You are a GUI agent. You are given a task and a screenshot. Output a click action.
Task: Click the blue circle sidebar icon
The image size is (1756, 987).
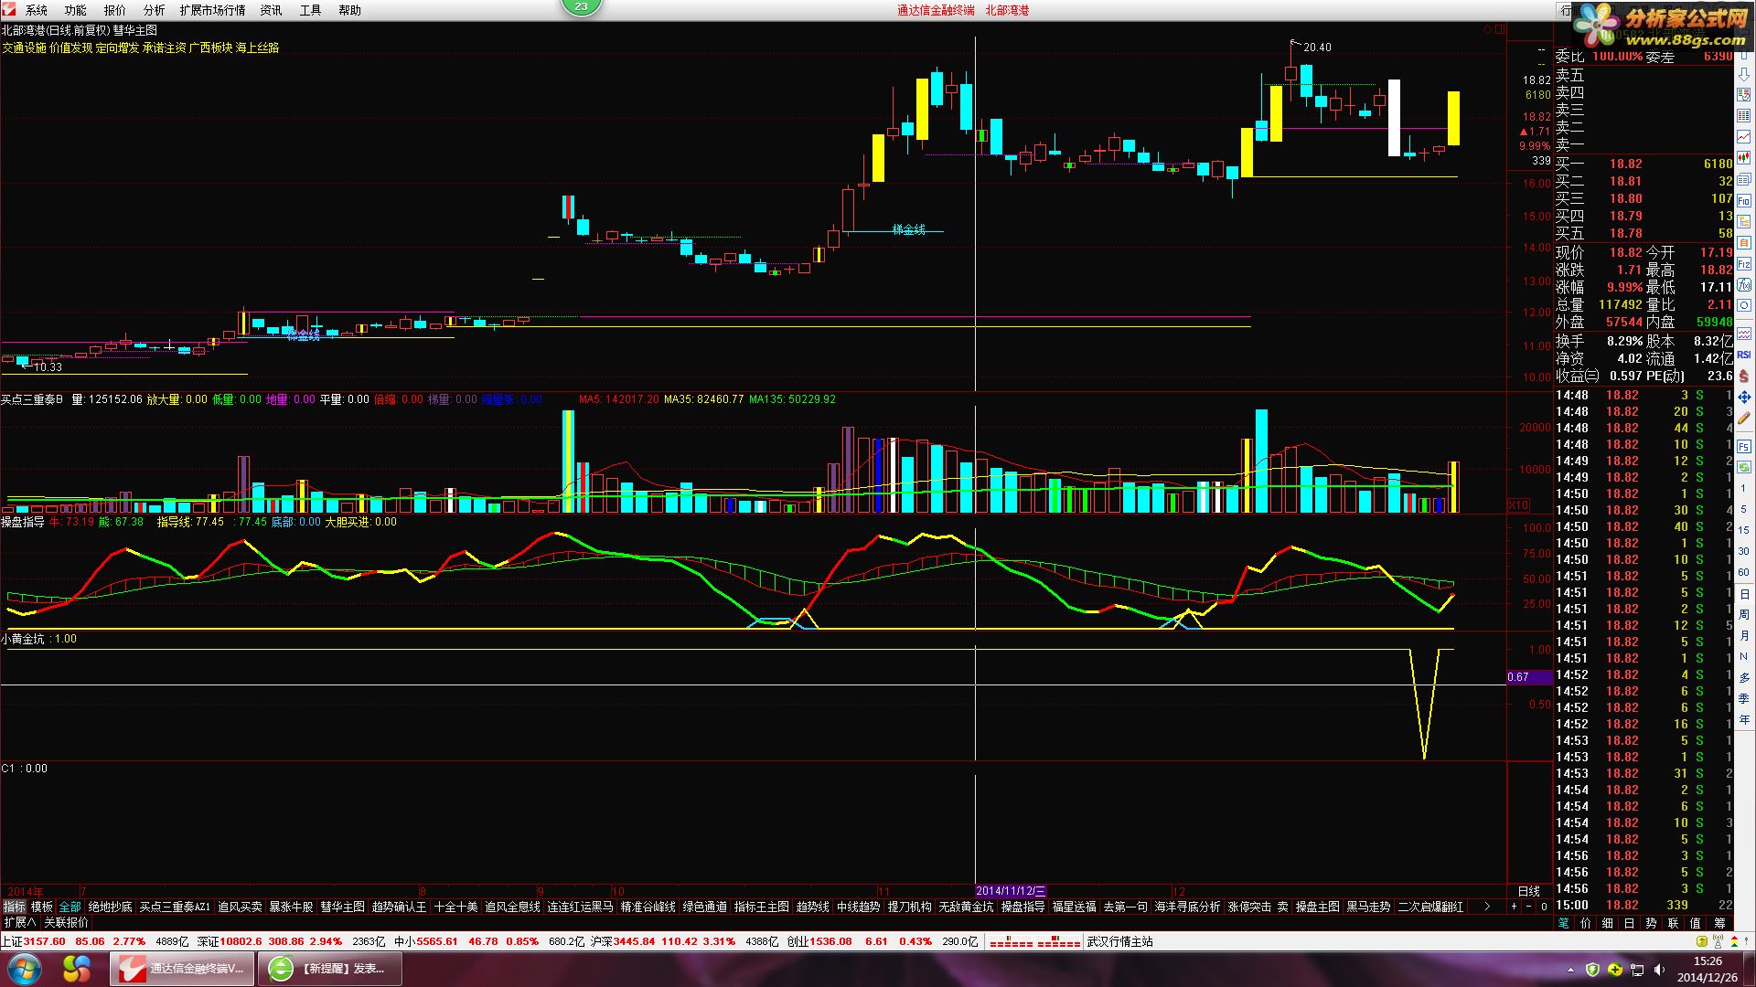click(x=1744, y=305)
